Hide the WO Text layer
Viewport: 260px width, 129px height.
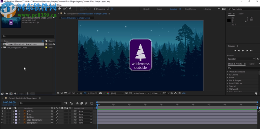coord(2,111)
